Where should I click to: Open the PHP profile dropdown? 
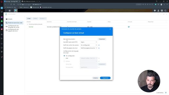pyautogui.click(x=89, y=58)
